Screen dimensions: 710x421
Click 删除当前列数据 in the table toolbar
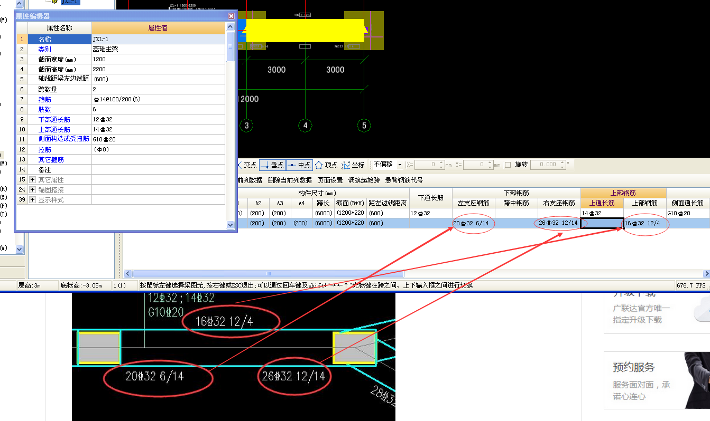[290, 180]
